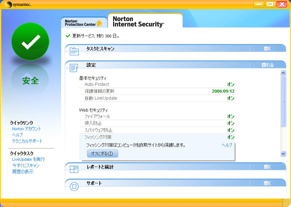The height and width of the screenshot is (207, 291).
Task: Open ヘルプ under クイックリンク
Action: tap(17, 135)
